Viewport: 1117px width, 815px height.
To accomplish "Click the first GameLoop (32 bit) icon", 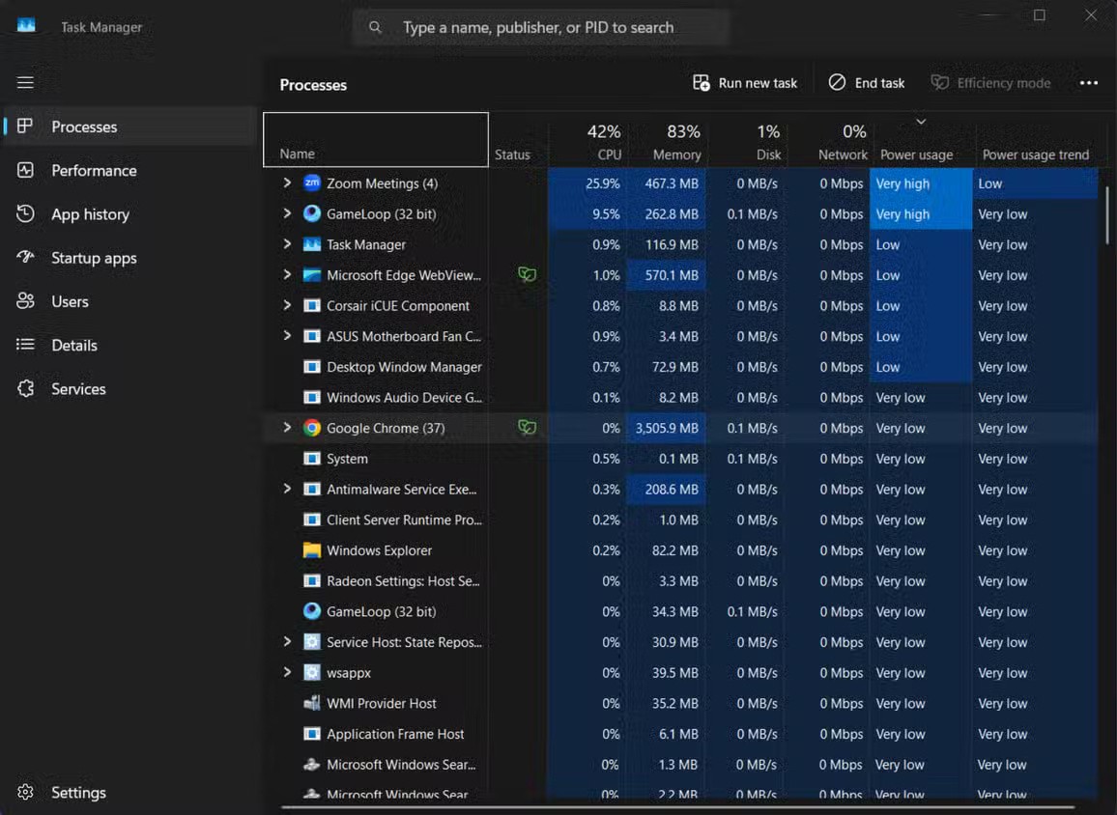I will coord(311,214).
